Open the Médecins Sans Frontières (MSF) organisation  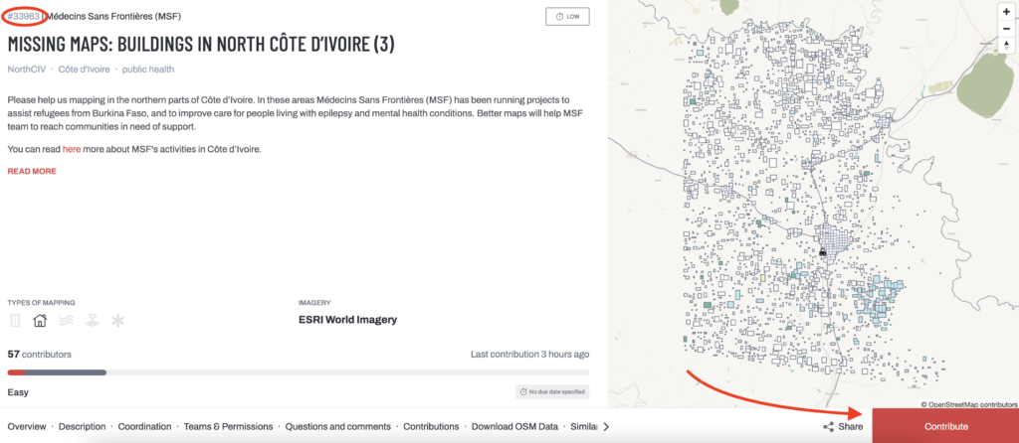(x=113, y=16)
